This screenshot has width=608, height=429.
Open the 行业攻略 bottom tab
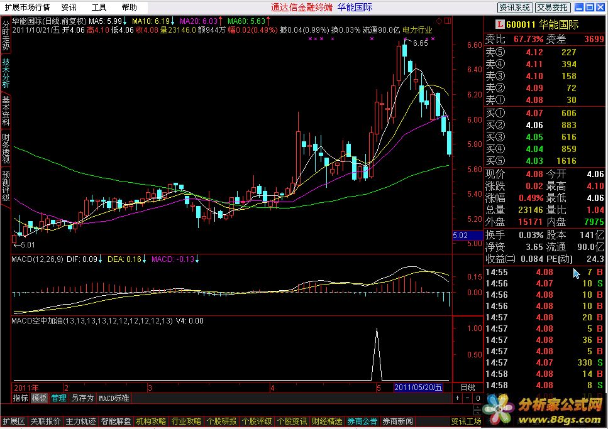pos(187,421)
